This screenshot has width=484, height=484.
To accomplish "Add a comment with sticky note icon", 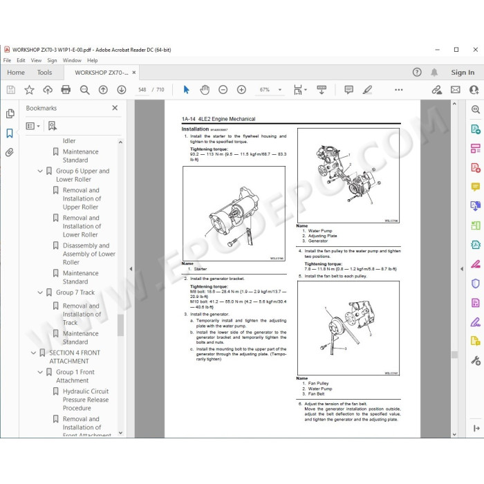I will click(x=348, y=90).
